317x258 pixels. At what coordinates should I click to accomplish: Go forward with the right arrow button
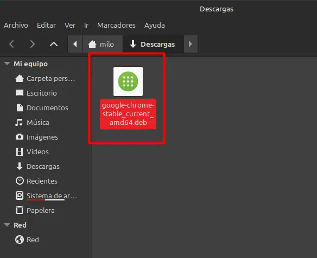coord(33,44)
